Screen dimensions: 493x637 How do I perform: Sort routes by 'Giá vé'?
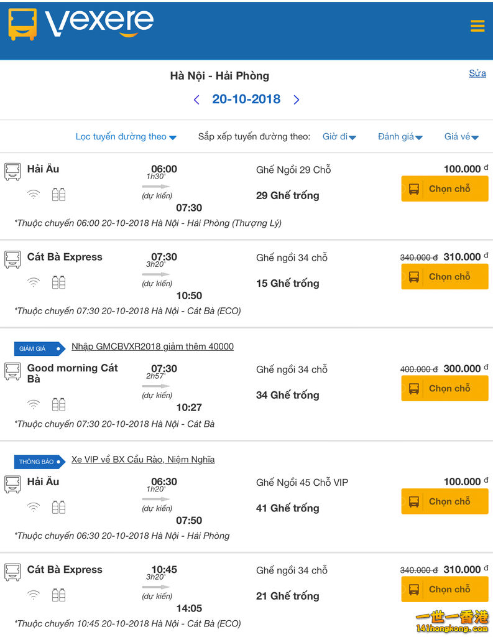(461, 137)
